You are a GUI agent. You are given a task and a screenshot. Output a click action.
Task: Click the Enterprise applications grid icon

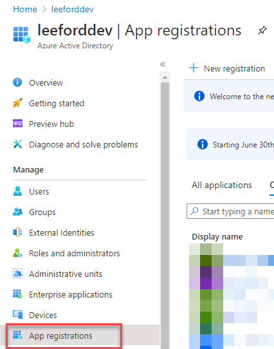point(17,294)
